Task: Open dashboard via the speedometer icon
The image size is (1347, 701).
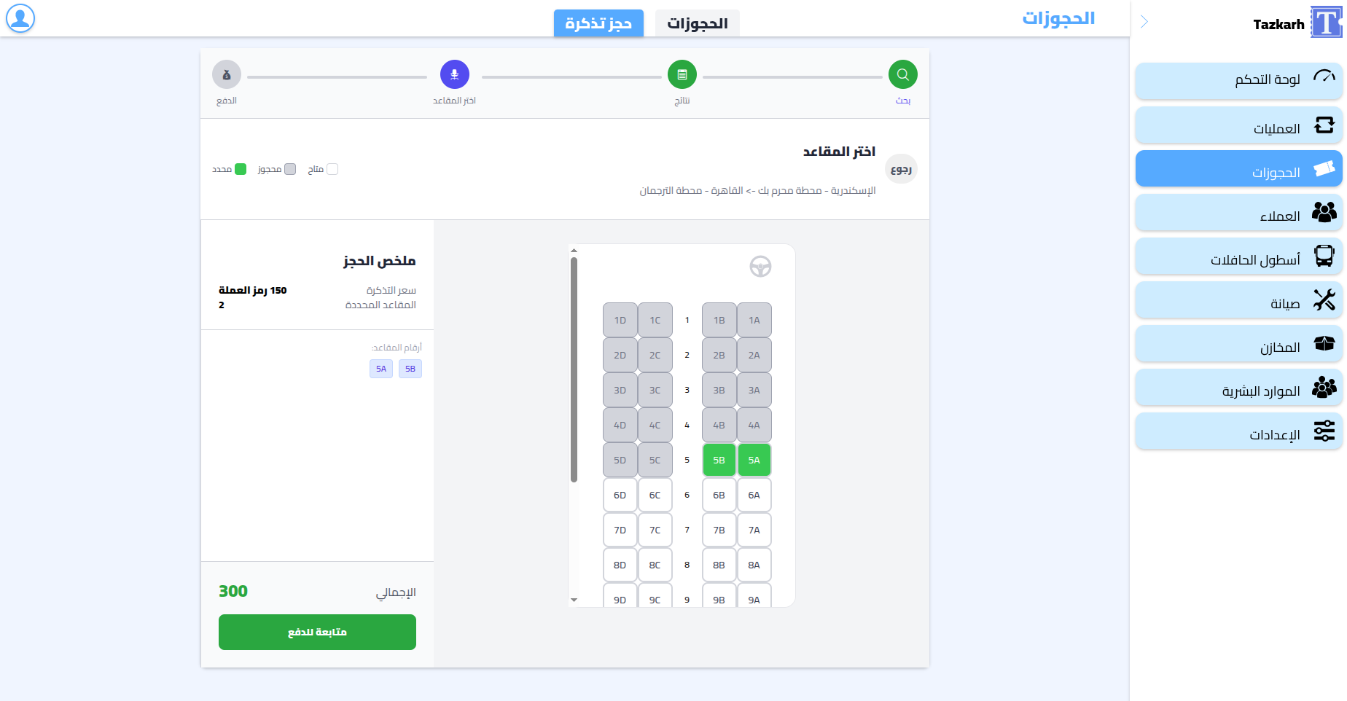Action: point(1324,78)
